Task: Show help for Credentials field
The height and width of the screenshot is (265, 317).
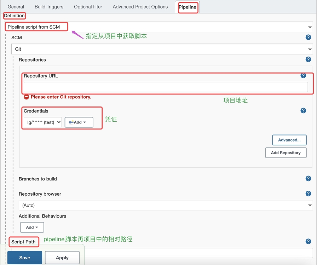Action: 303,111
